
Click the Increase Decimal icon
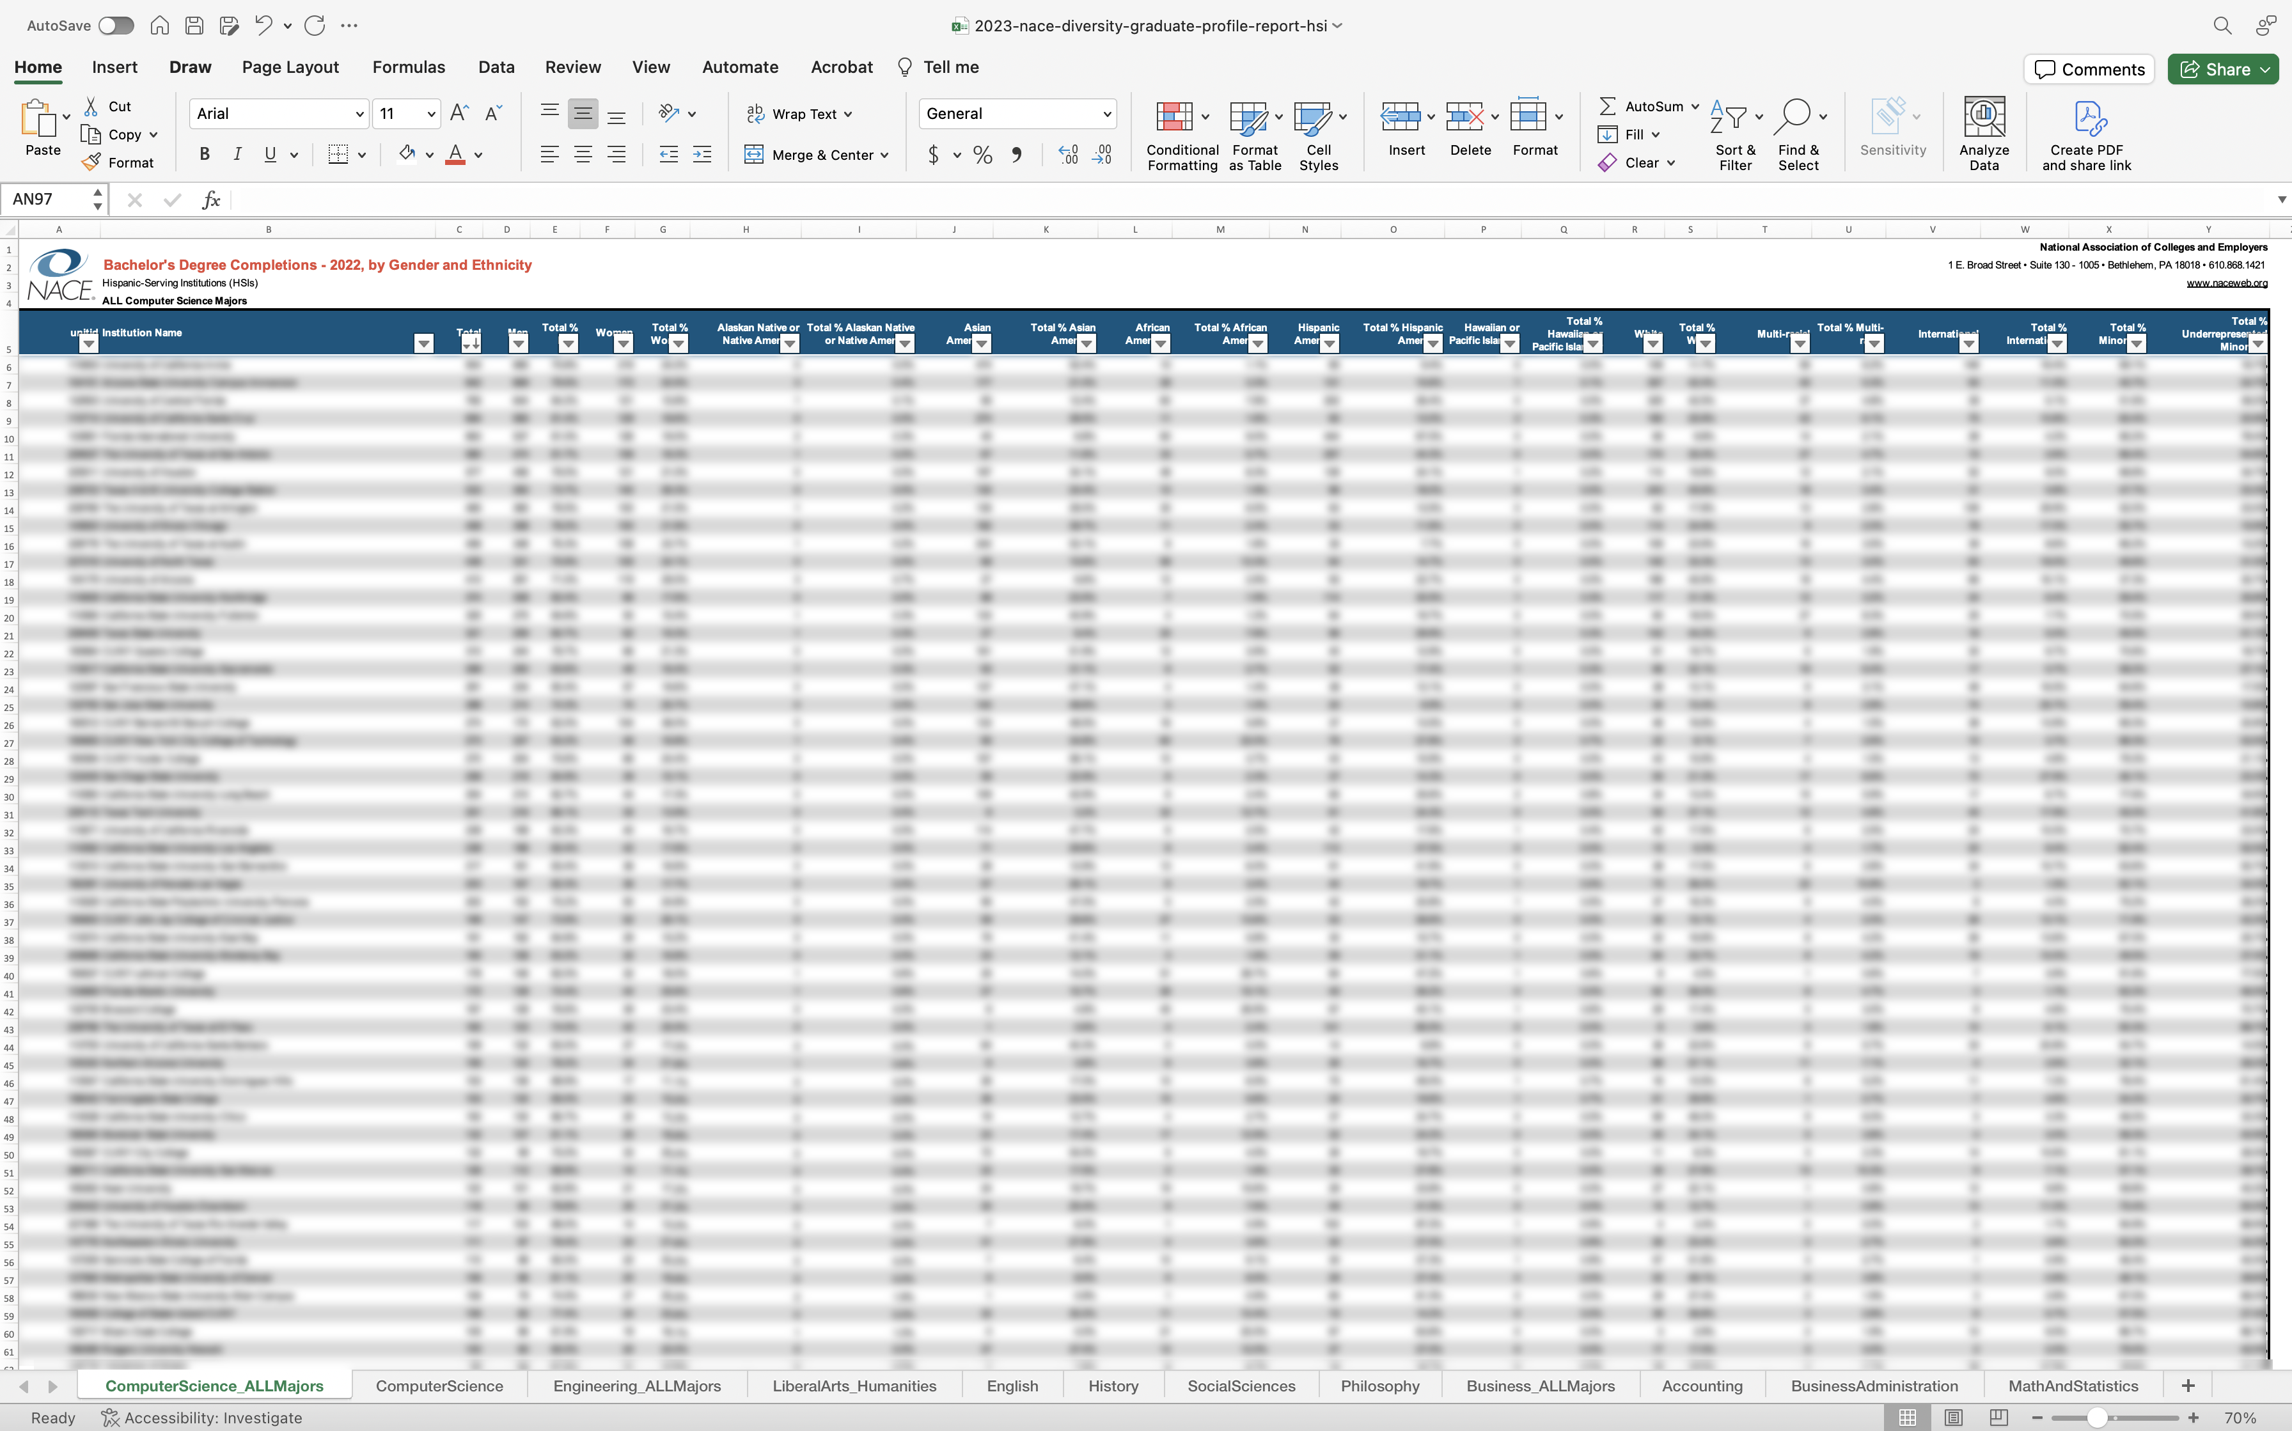click(1069, 154)
